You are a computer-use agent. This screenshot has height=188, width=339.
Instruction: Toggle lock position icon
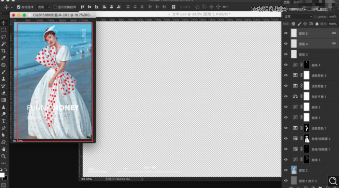(305, 24)
